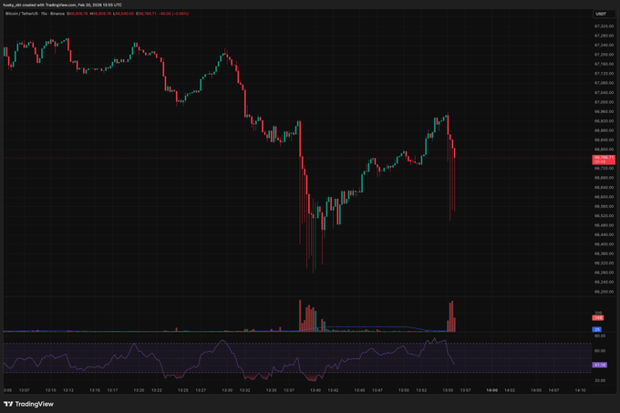
Task: Click the 80.00 RSI scale label
Action: (600, 336)
